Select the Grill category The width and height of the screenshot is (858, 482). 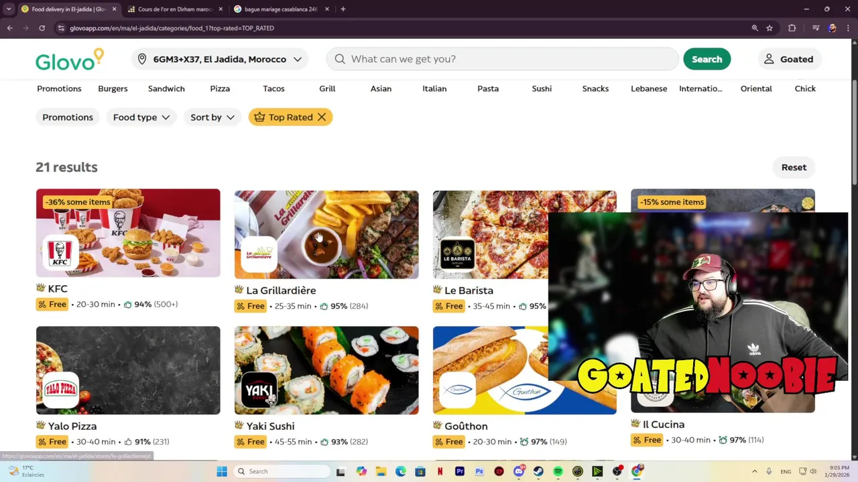327,88
